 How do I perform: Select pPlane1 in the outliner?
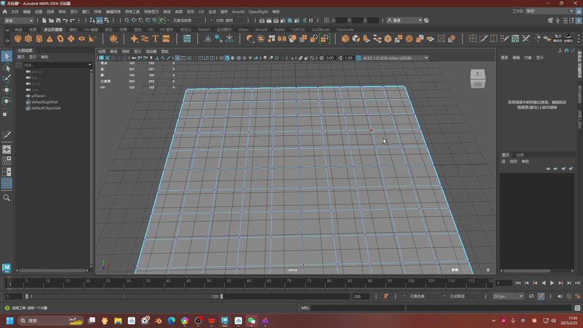tap(39, 96)
